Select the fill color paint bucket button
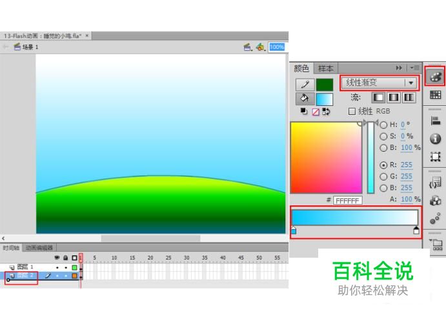Viewport: 446px width, 319px height. (x=305, y=98)
